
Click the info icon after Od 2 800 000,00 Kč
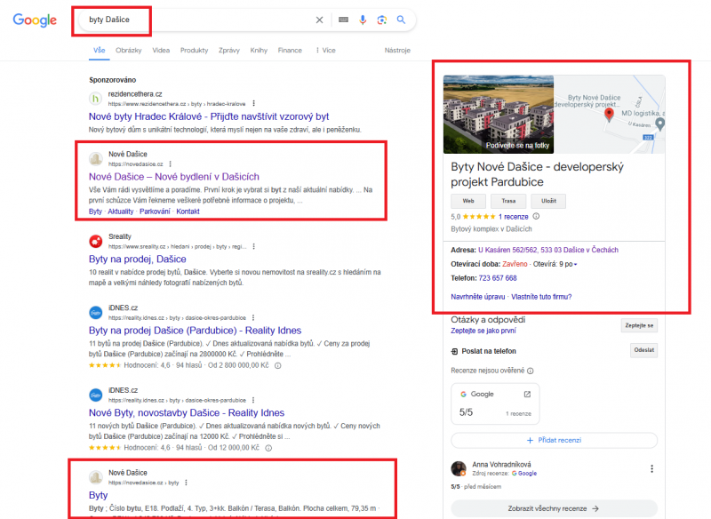tap(277, 366)
